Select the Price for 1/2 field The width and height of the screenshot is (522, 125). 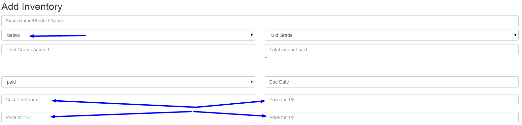click(392, 117)
